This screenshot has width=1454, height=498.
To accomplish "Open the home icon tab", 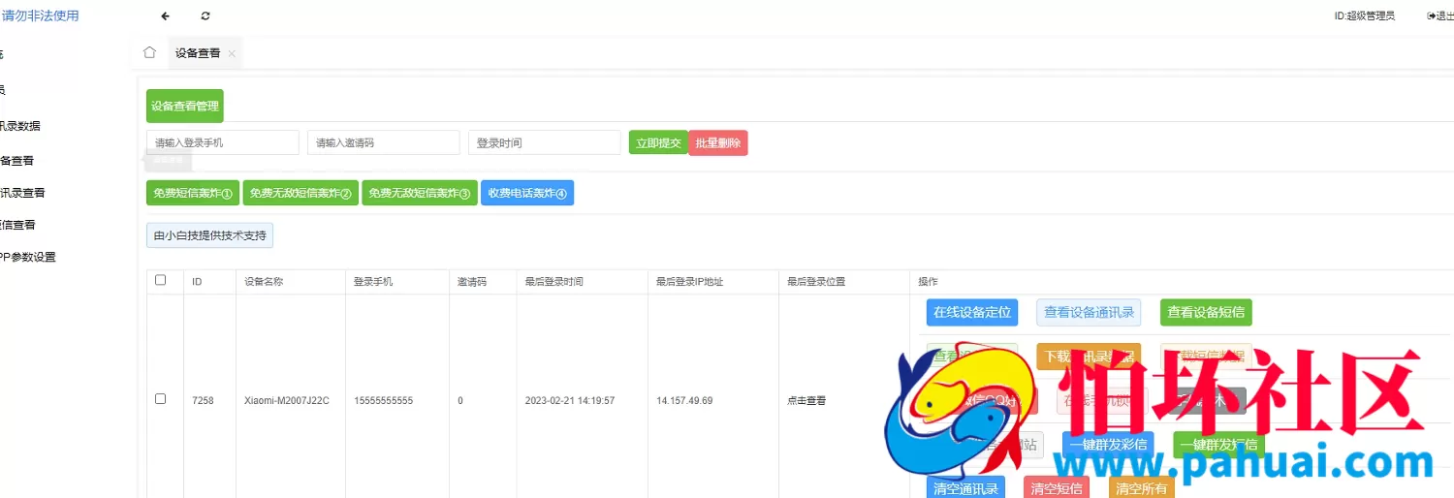I will [x=149, y=52].
